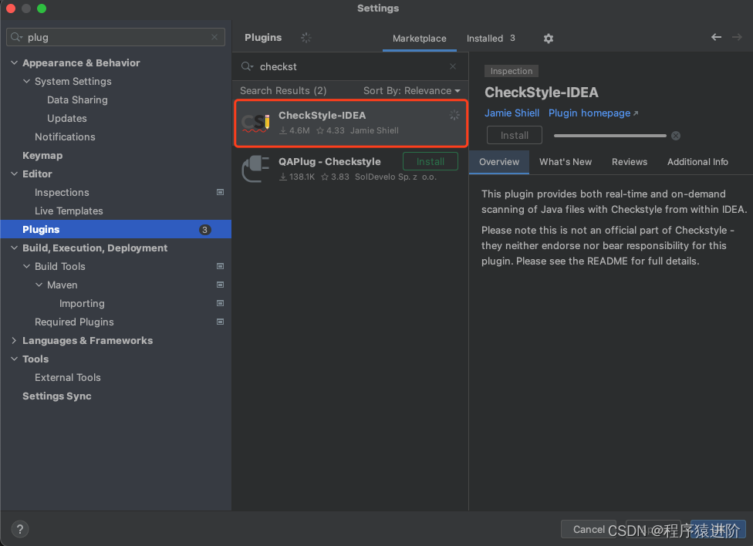
Task: Stop the download via progress bar X icon
Action: [676, 135]
